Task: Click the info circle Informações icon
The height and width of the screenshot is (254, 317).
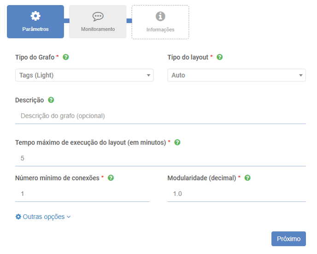Action: (160, 16)
